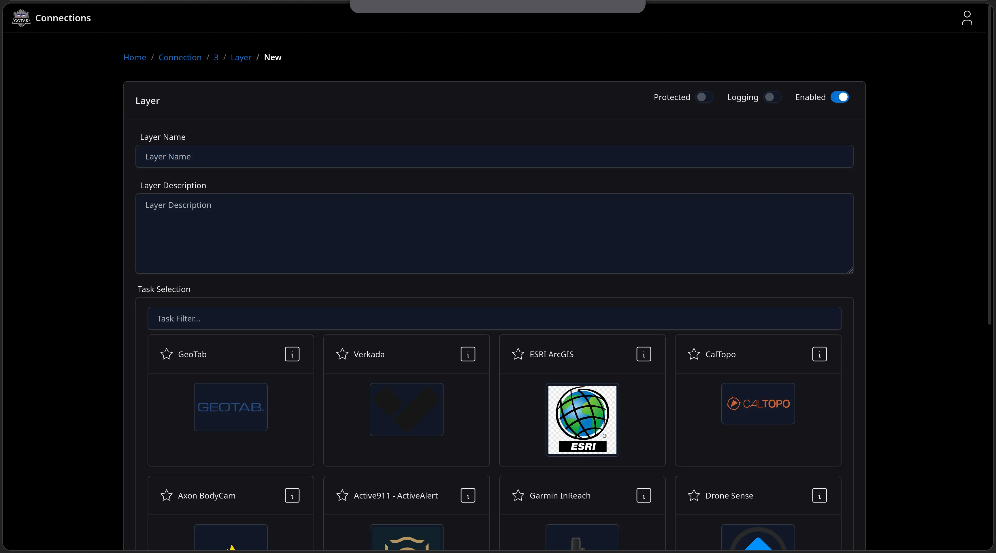Favorite the CalTopo task star

[x=694, y=354]
